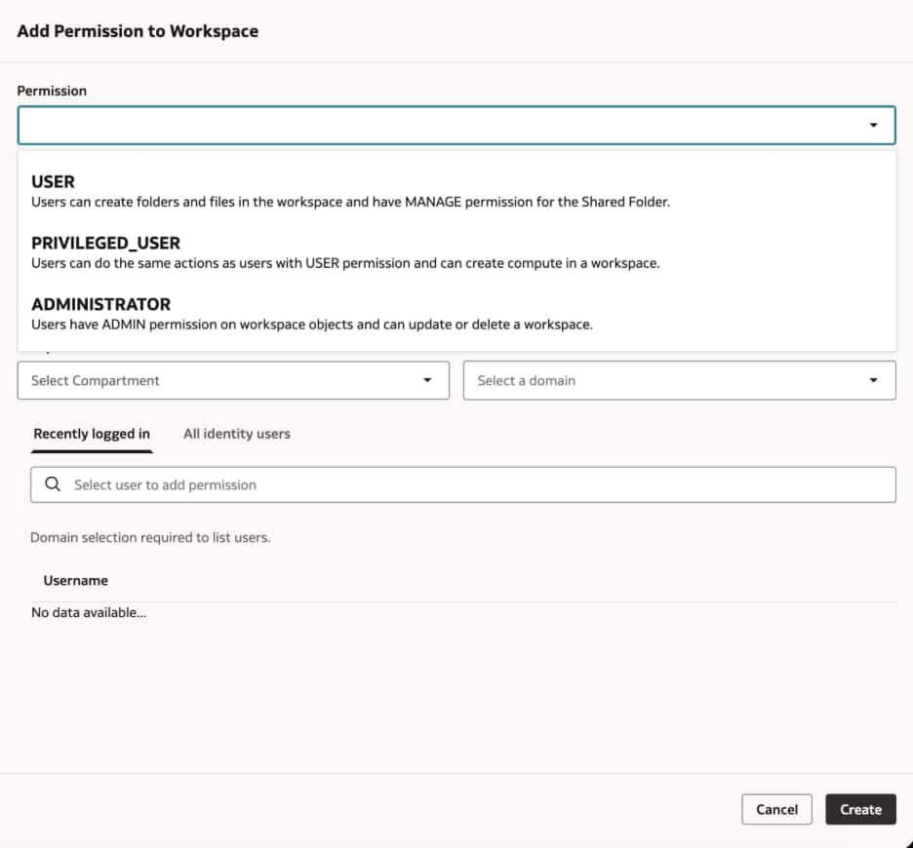Choose the USER permission option
The height and width of the screenshot is (848, 913).
(54, 182)
